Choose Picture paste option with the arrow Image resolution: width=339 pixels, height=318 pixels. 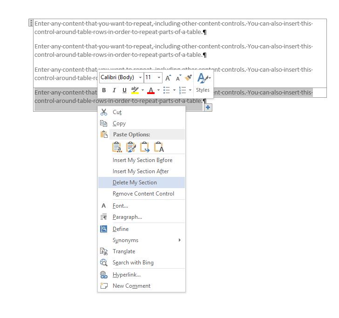(x=145, y=147)
